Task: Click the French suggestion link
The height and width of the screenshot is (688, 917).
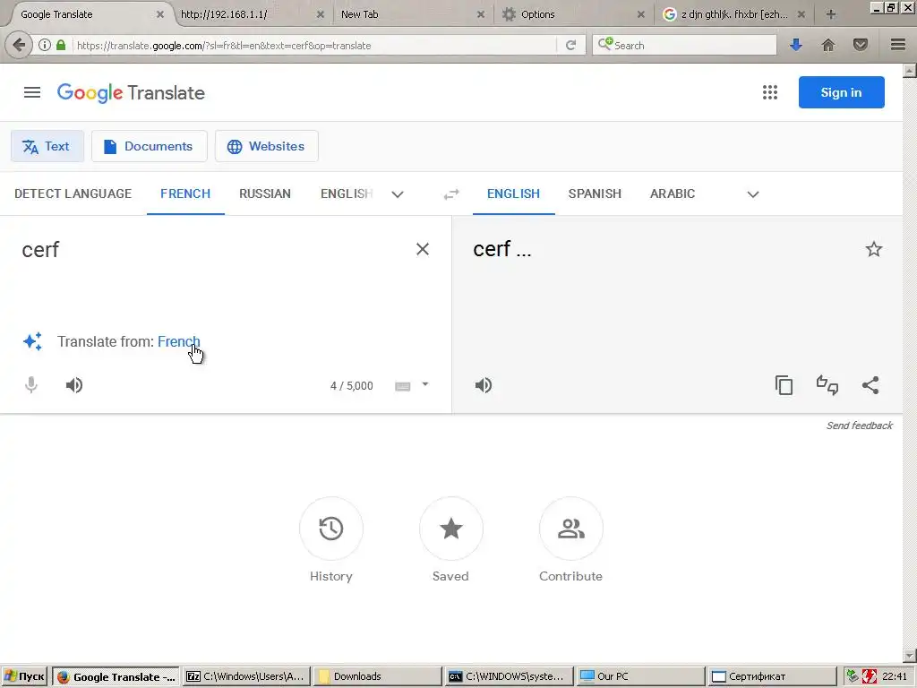Action: pyautogui.click(x=179, y=341)
